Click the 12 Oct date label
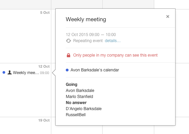Image resolution: width=189 pixels, height=134 pixels. (x=44, y=66)
